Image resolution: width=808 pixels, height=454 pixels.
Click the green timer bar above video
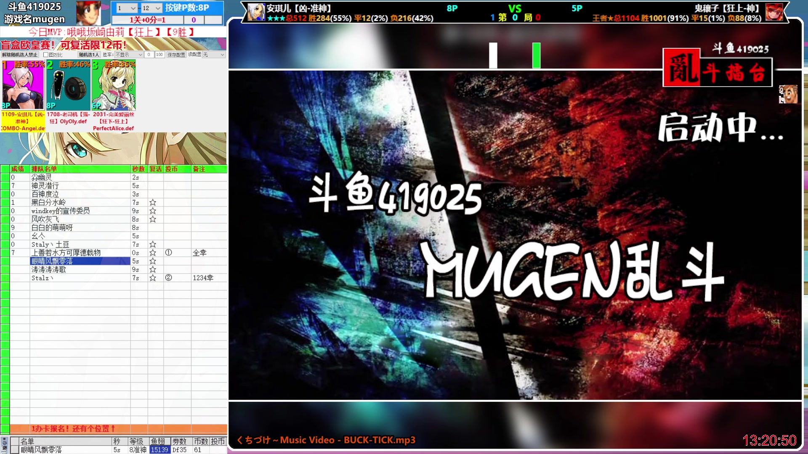point(536,55)
